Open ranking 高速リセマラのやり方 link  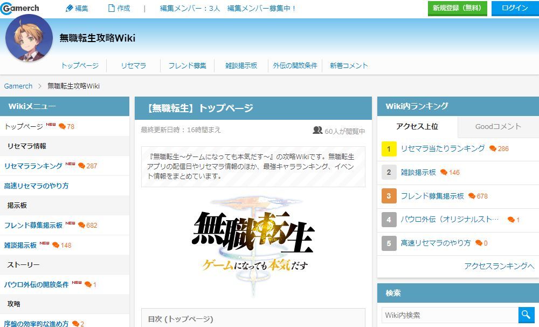tap(436, 243)
